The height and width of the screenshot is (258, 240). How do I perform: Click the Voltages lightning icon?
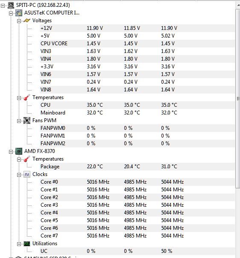pos(27,21)
